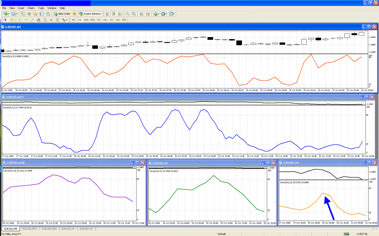
Task: Click the 'Default' profile status text
Action: [x=222, y=234]
